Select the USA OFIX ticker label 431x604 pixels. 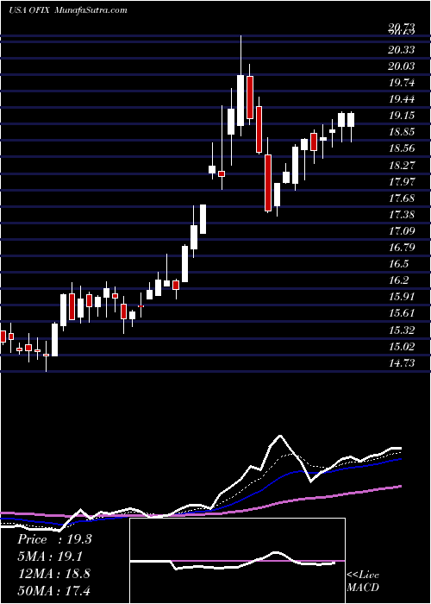pos(28,10)
